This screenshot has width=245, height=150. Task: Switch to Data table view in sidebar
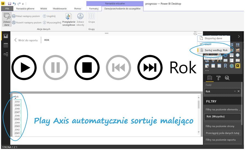[x=5, y=45]
